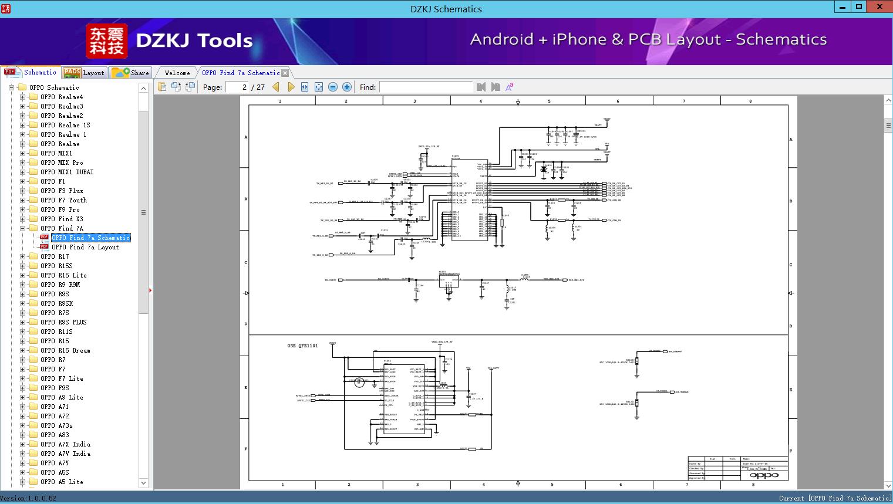Click the DZKJ logo in banner
This screenshot has height=504, width=893.
107,41
